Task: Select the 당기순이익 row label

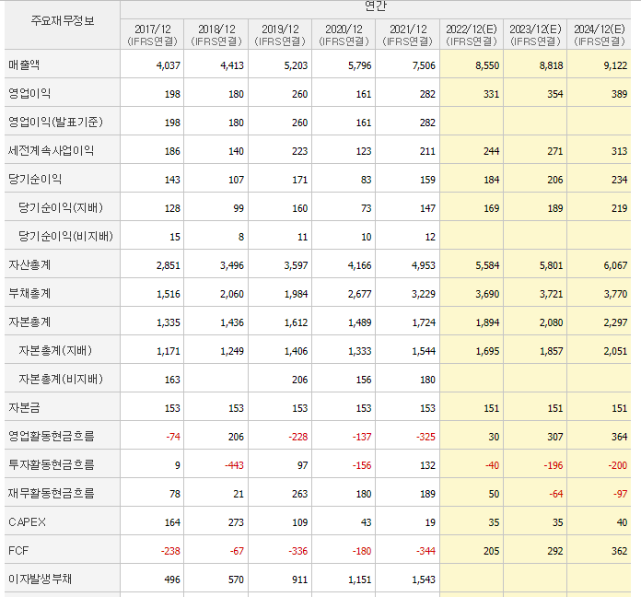Action: tap(35, 179)
